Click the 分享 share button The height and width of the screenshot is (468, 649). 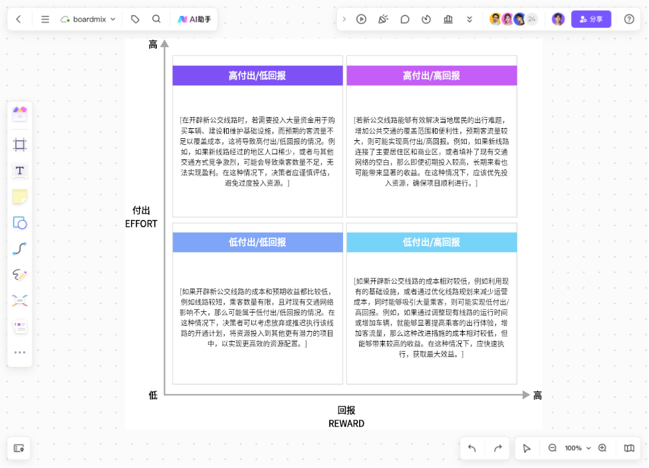click(591, 19)
